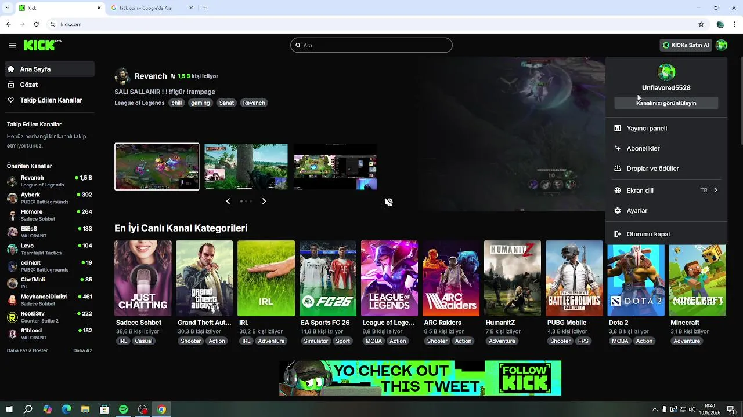The image size is (743, 417).
Task: Click the Ekran dili globe icon
Action: (618, 191)
